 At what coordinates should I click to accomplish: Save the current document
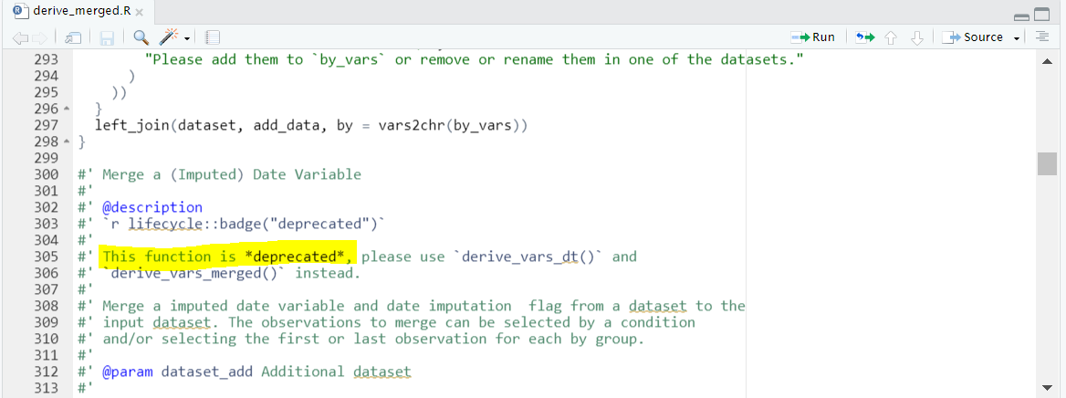tap(107, 37)
